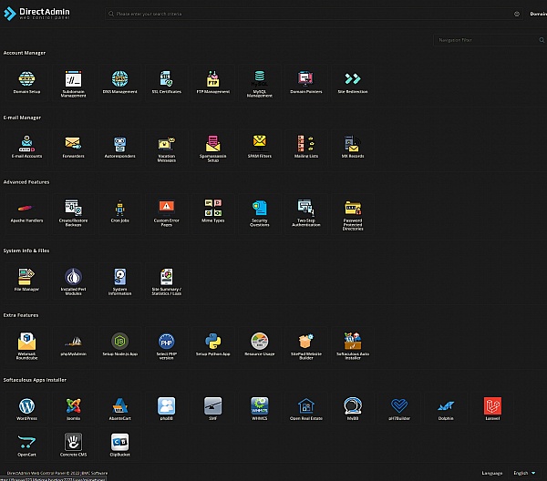
Task: Open Password Protected Directories
Action: [x=353, y=213]
